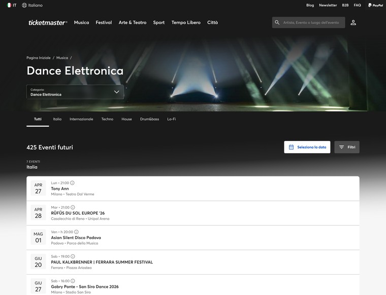Viewport: 386px width, 295px height.
Task: Open the B2B link
Action: 345,5
